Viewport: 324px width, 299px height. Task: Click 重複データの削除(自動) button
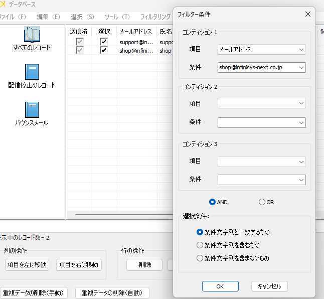(x=112, y=293)
